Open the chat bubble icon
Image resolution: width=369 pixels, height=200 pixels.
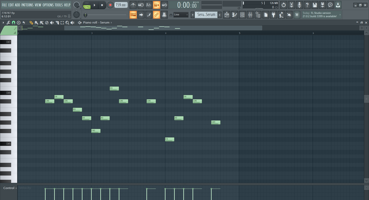[330, 5]
